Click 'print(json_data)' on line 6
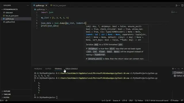 (50, 26)
